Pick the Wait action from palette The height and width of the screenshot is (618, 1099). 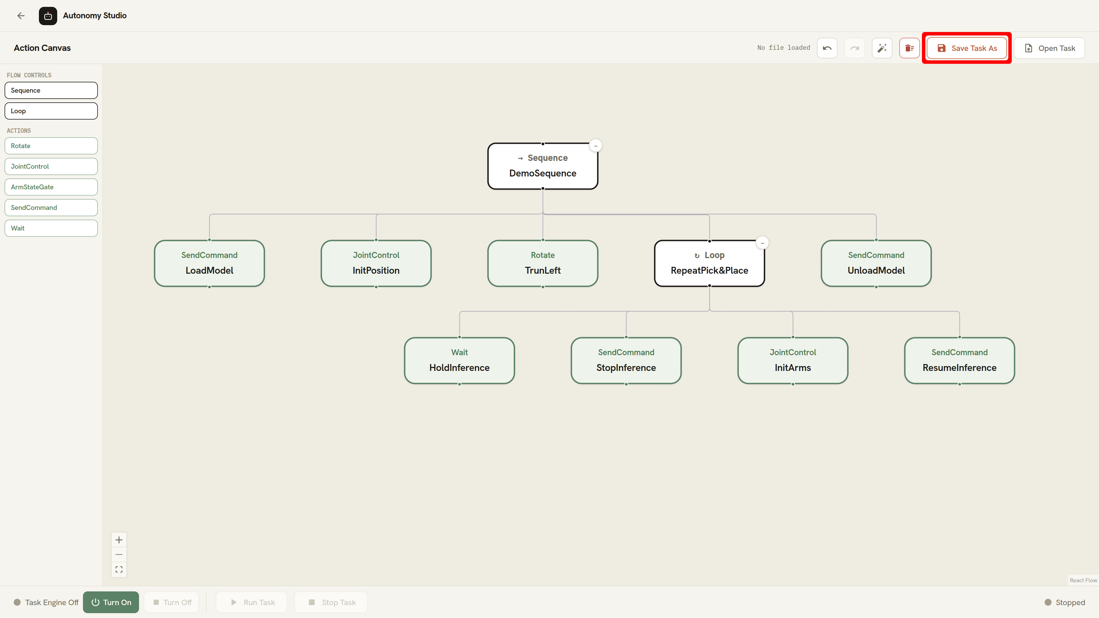tap(51, 228)
